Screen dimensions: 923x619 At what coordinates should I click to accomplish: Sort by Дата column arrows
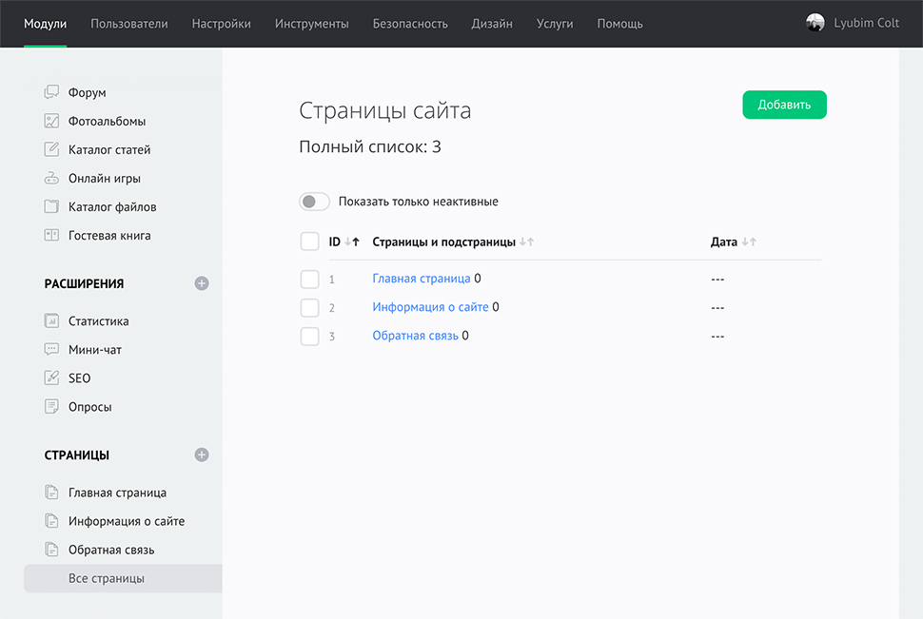(x=749, y=242)
